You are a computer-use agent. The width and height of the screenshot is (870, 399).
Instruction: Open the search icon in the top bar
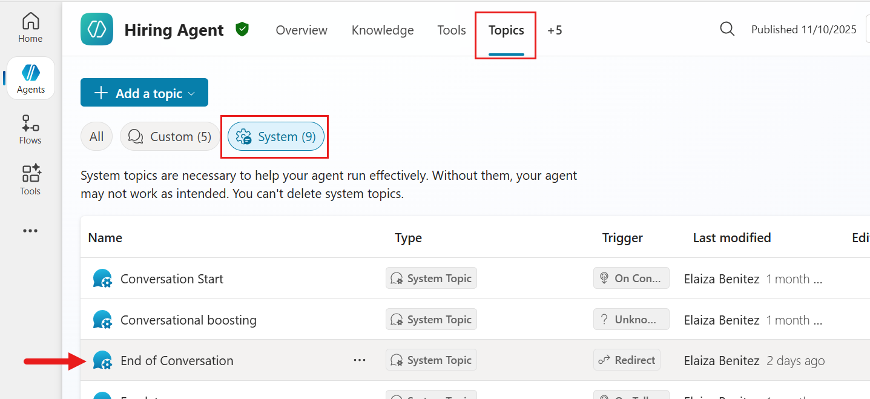[x=727, y=28]
